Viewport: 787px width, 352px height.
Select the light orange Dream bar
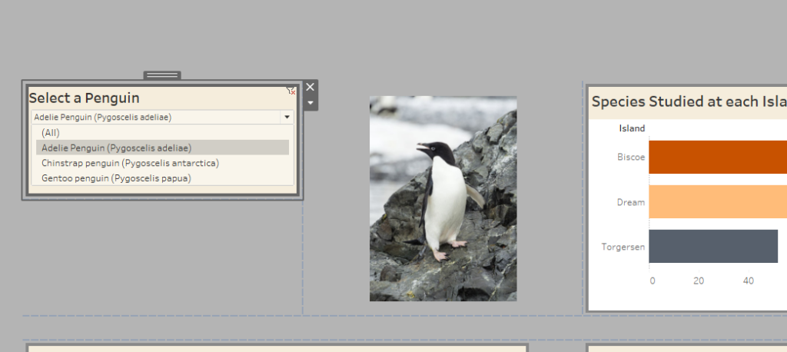[718, 202]
